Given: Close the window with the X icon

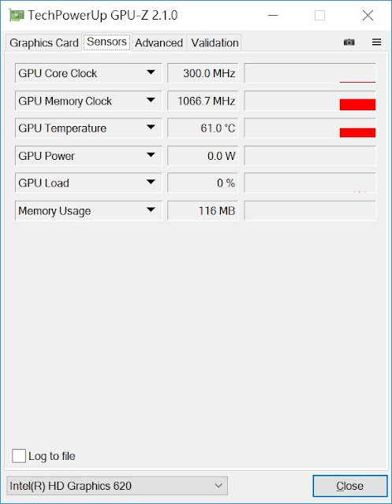Looking at the screenshot, I should click(368, 15).
